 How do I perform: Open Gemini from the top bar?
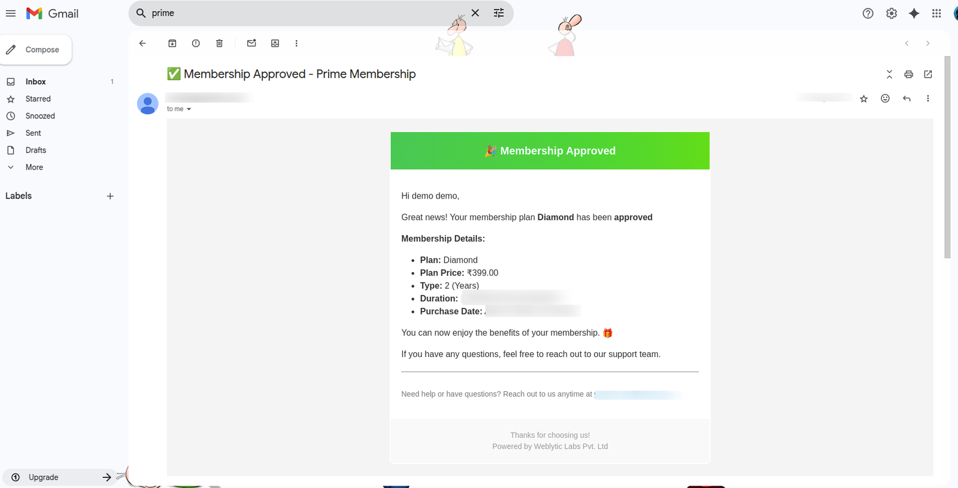coord(914,13)
